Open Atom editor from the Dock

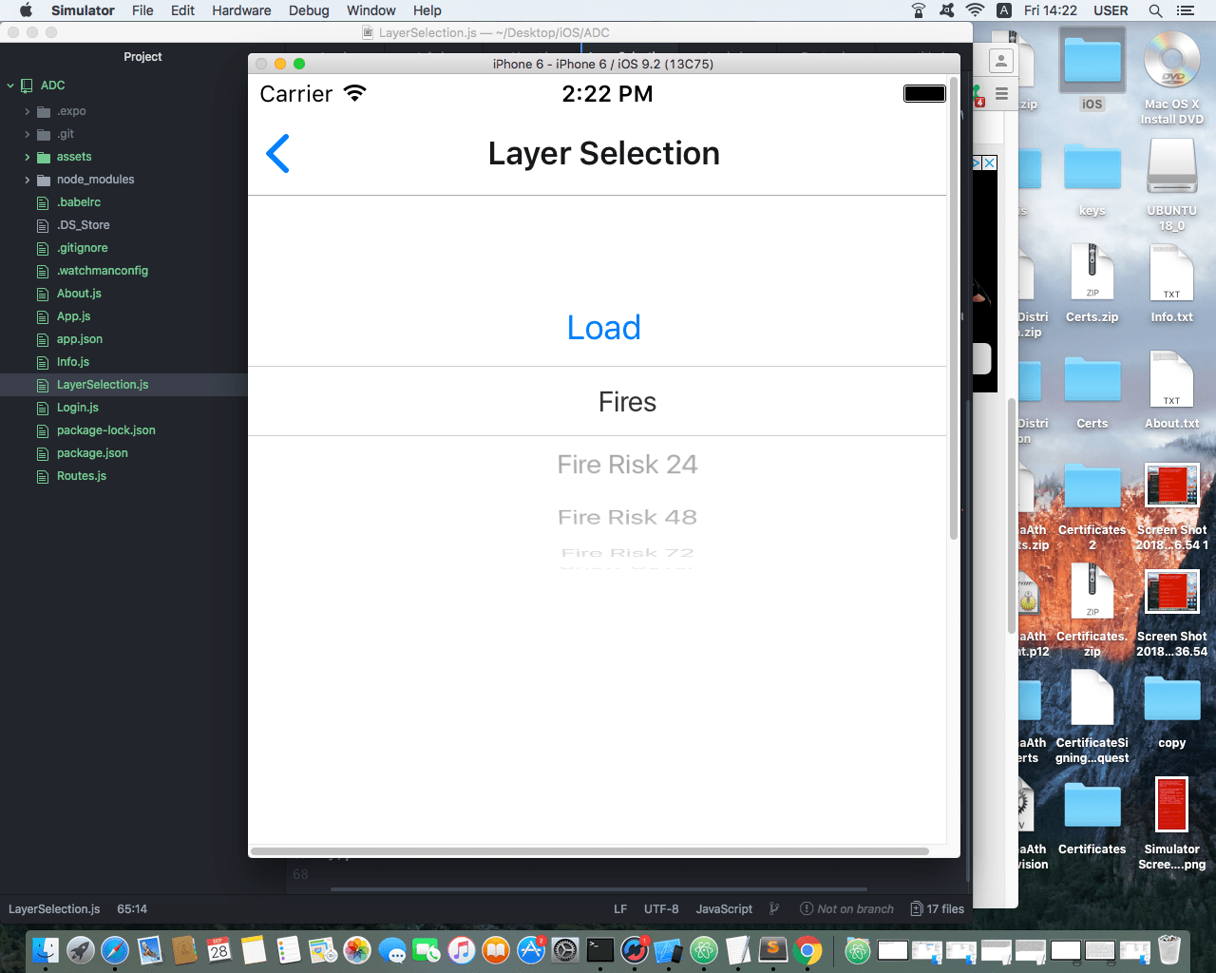click(704, 949)
